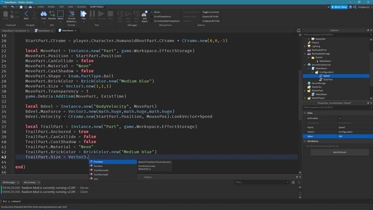373x210 pixels.
Task: Open the All Messages dropdown in Output
Action: [x=10, y=183]
